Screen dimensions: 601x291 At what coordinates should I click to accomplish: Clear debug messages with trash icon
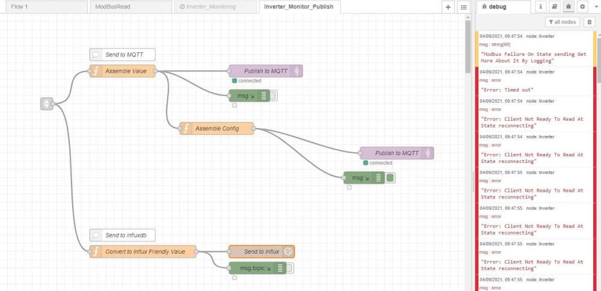pos(590,22)
